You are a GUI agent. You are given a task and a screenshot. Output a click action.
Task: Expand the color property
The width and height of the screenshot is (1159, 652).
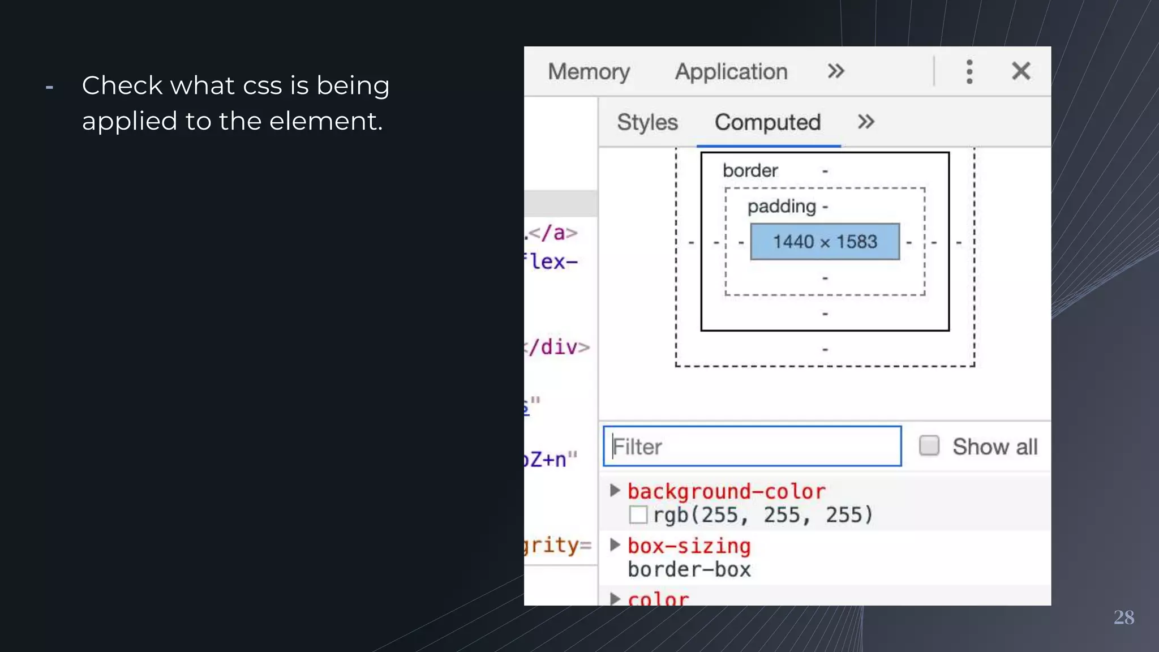point(615,598)
